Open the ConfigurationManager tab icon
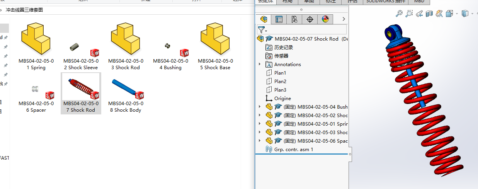This screenshot has height=189, width=478. 294,19
